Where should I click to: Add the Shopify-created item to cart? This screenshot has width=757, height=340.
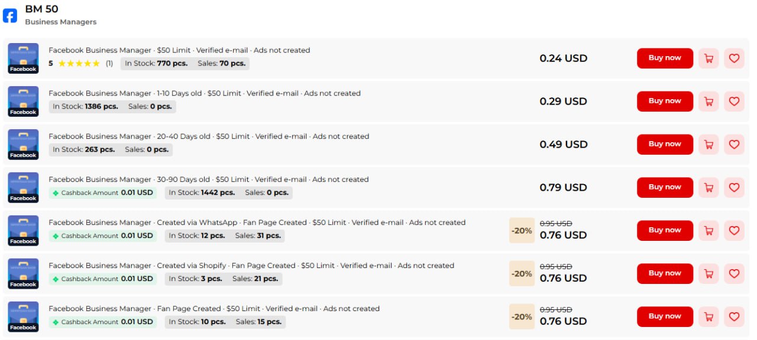(x=709, y=274)
